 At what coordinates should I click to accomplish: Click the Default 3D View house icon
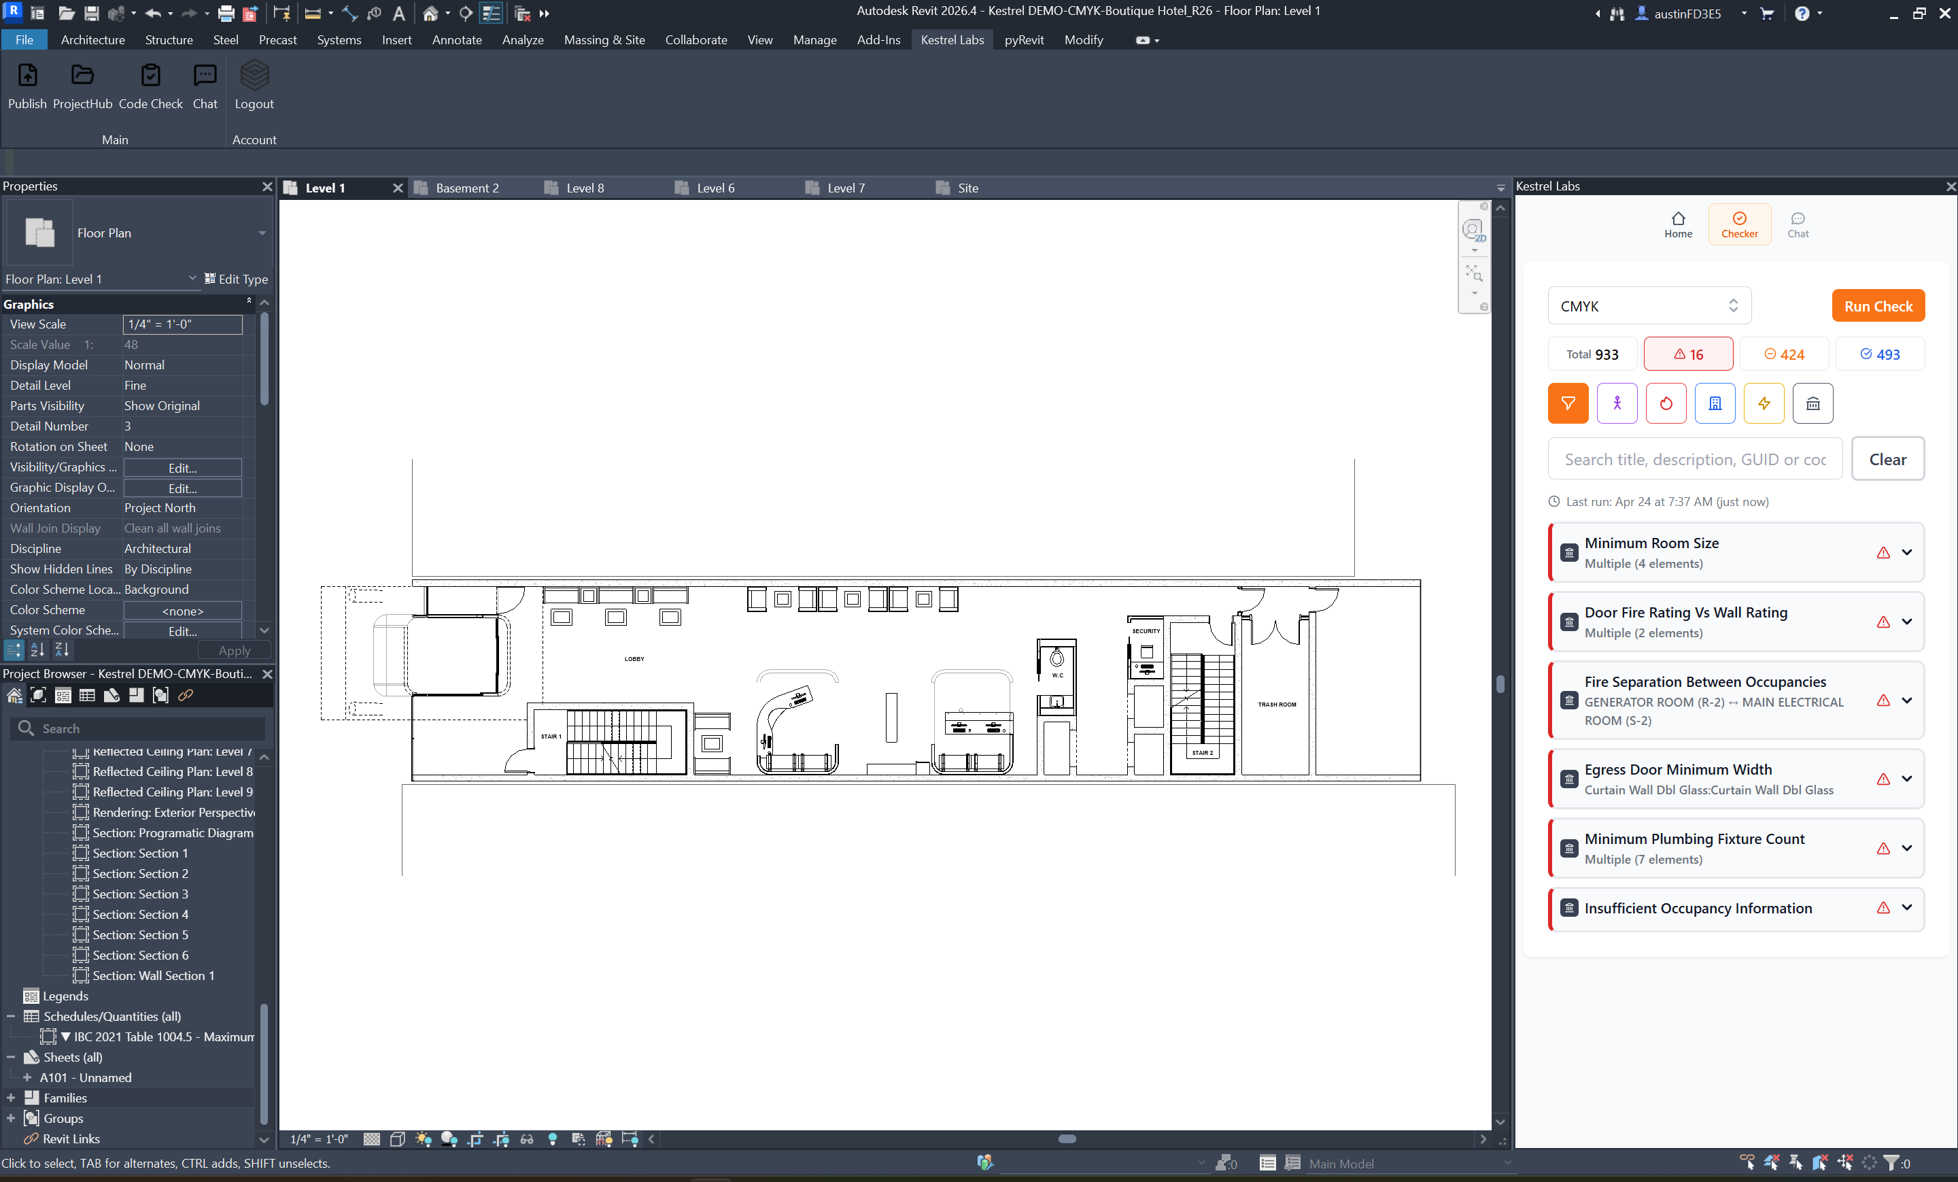point(430,14)
